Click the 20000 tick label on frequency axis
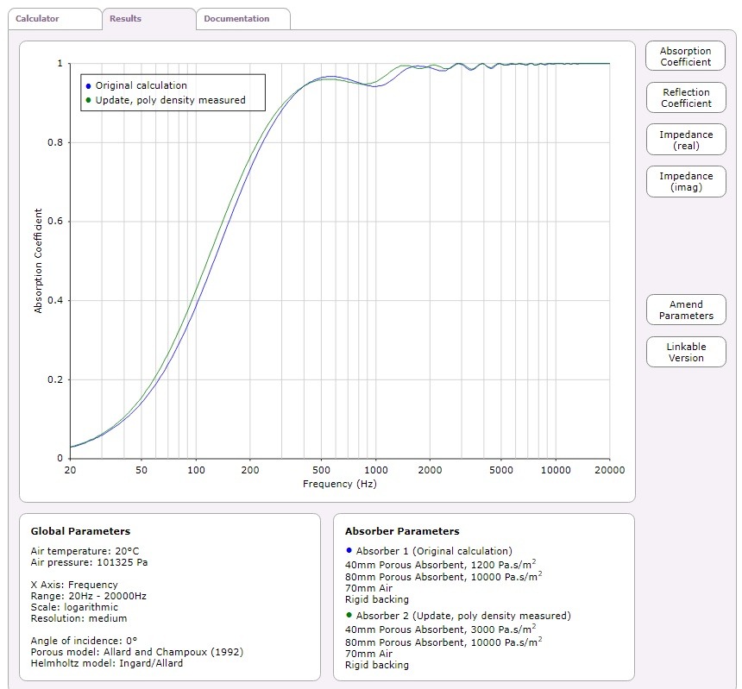Viewport: 742px width, 689px height. point(609,470)
